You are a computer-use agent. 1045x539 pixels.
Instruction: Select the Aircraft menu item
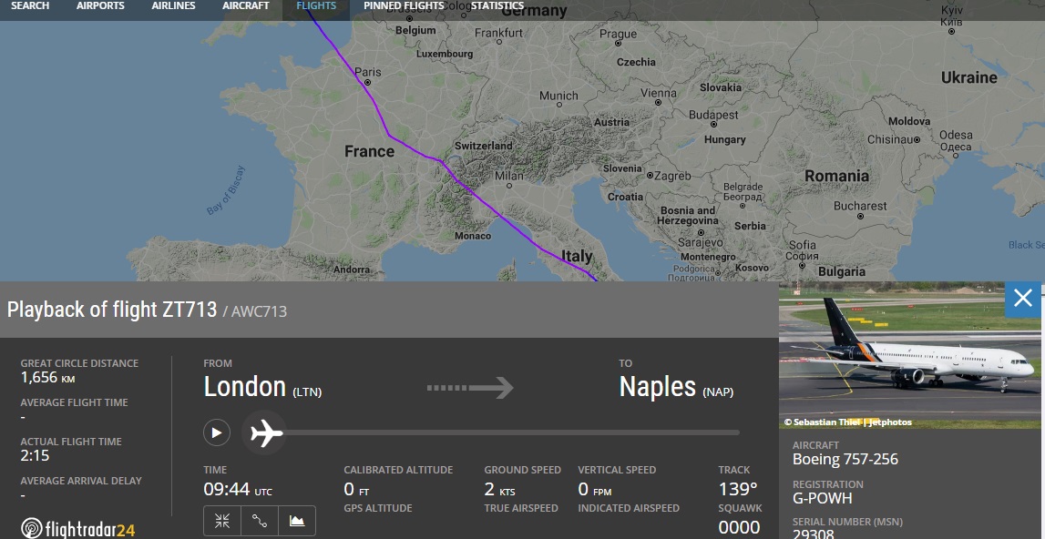(x=245, y=6)
